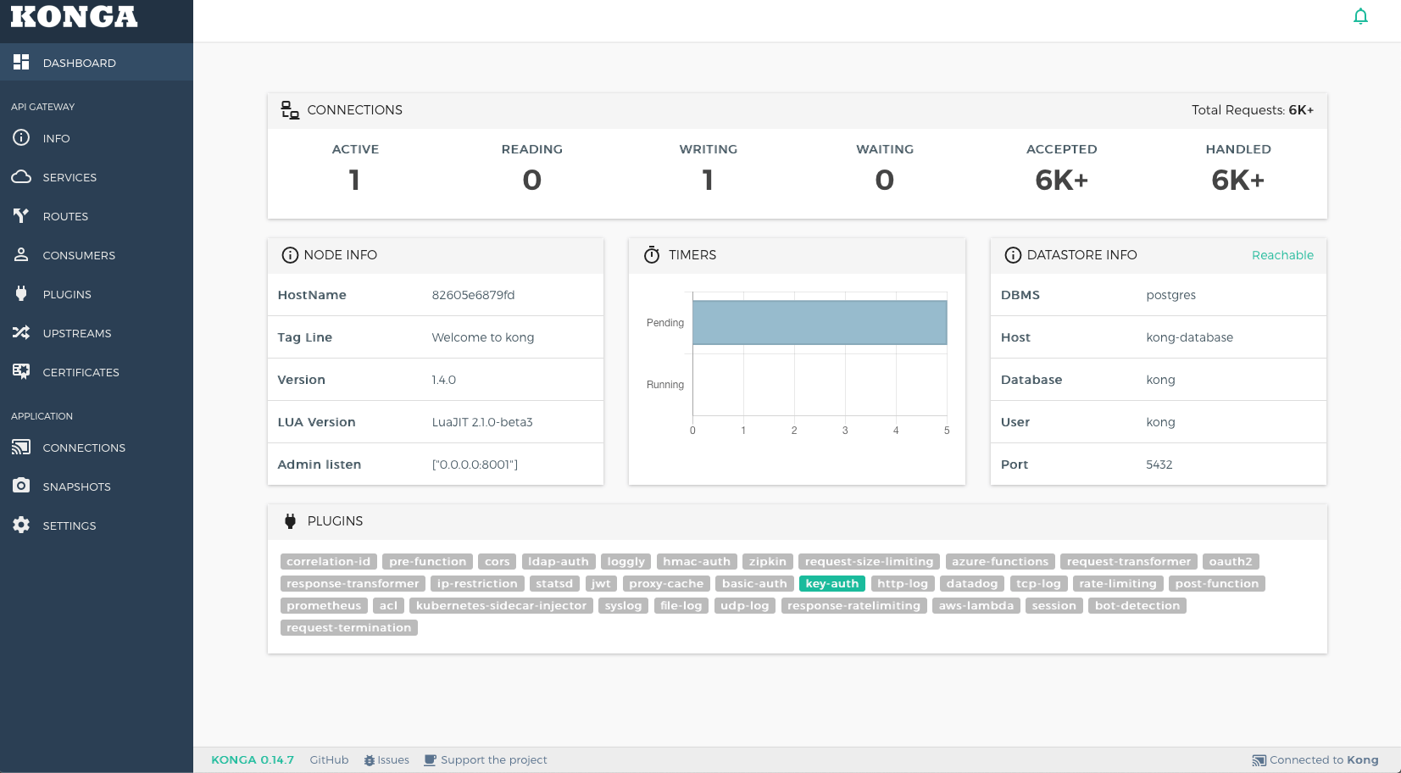Click the Plugins plug icon in sidebar

point(21,294)
